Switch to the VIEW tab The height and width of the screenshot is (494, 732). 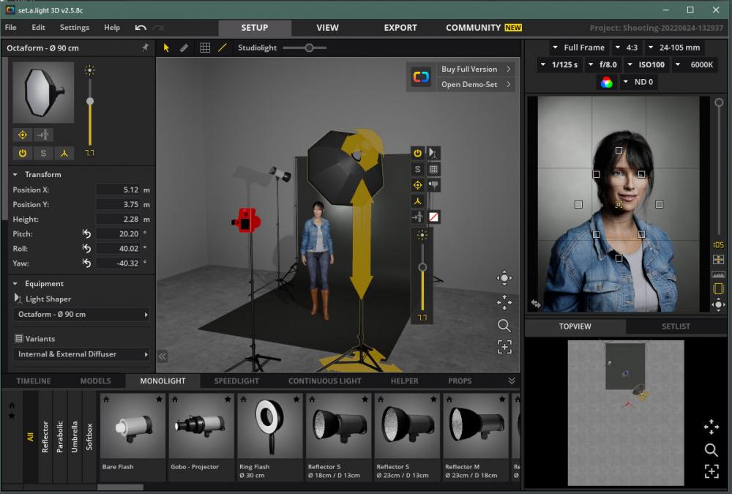327,28
